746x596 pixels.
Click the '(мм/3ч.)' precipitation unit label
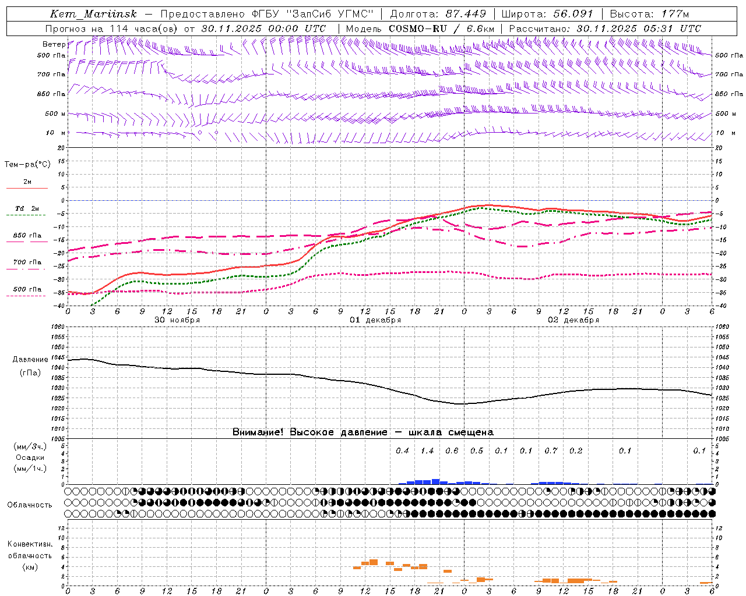point(30,446)
